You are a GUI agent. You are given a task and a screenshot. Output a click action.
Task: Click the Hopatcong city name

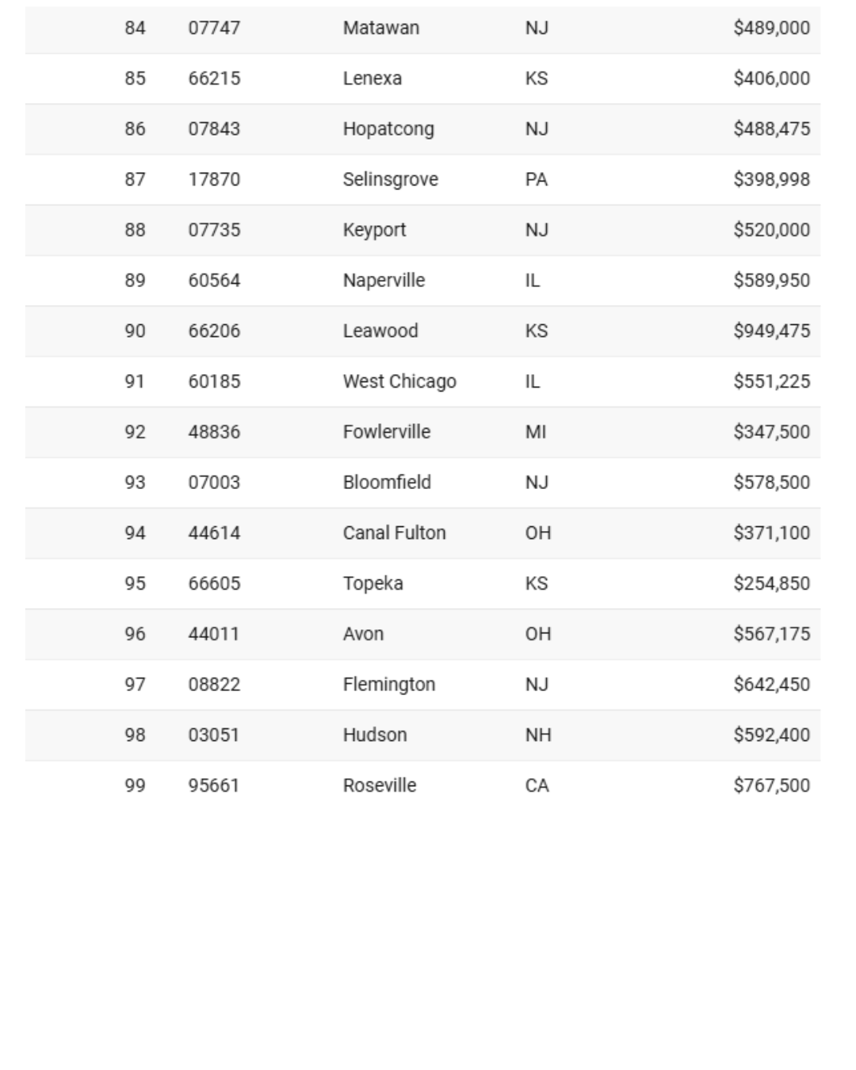coord(388,129)
